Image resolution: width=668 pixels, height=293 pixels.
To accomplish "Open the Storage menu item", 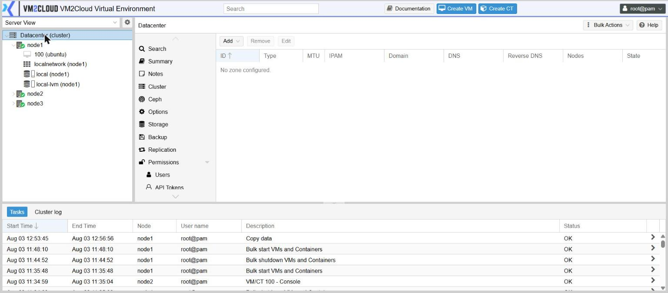I will pyautogui.click(x=158, y=124).
